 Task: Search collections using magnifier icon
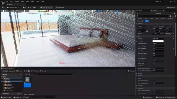point(21,94)
